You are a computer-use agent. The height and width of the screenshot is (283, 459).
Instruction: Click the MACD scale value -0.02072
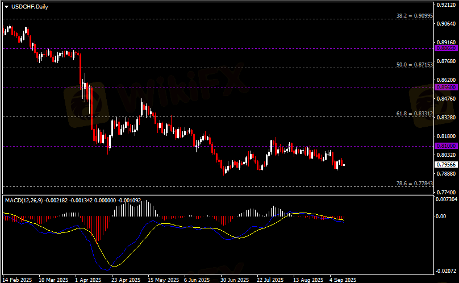447,271
